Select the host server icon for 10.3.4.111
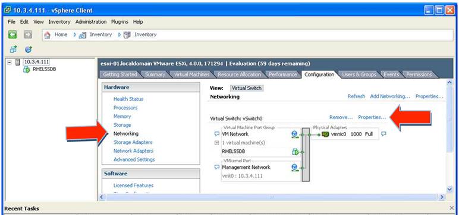This screenshot has height=215, width=459. click(18, 62)
